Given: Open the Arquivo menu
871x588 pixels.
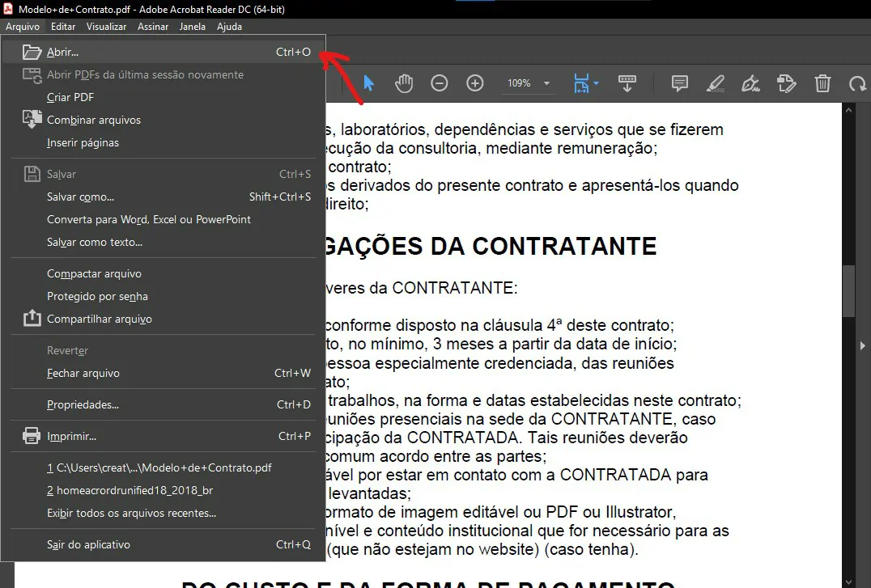Looking at the screenshot, I should [x=23, y=26].
